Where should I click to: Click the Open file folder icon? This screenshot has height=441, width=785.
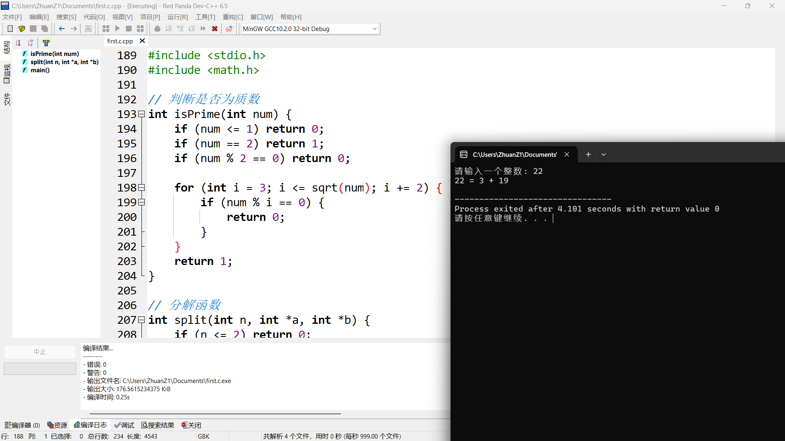[22, 29]
